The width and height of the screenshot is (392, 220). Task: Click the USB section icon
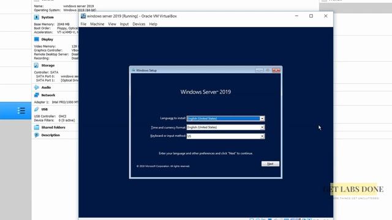37,109
